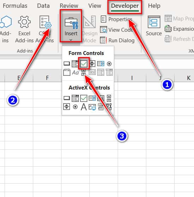Choose the Form Controls Option Button
The image size is (194, 197).
[x=109, y=64]
